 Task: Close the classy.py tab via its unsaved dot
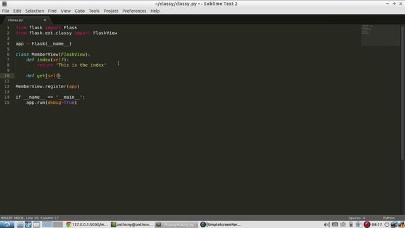point(45,20)
